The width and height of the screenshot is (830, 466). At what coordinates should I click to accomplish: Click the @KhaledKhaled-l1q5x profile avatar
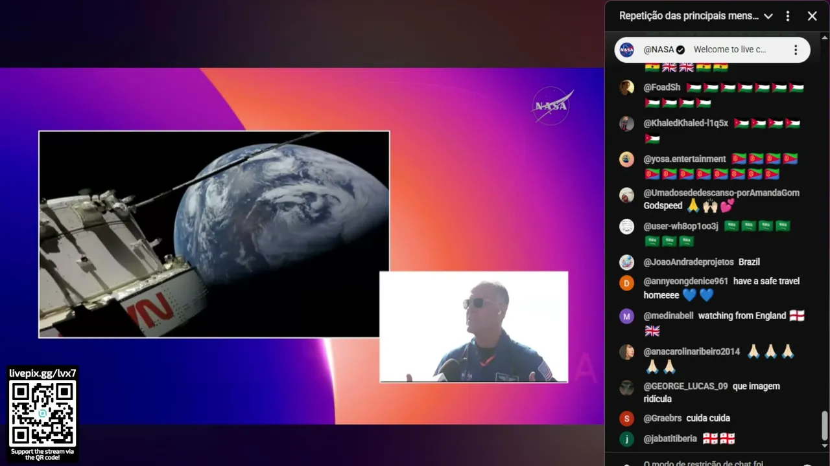pyautogui.click(x=626, y=124)
